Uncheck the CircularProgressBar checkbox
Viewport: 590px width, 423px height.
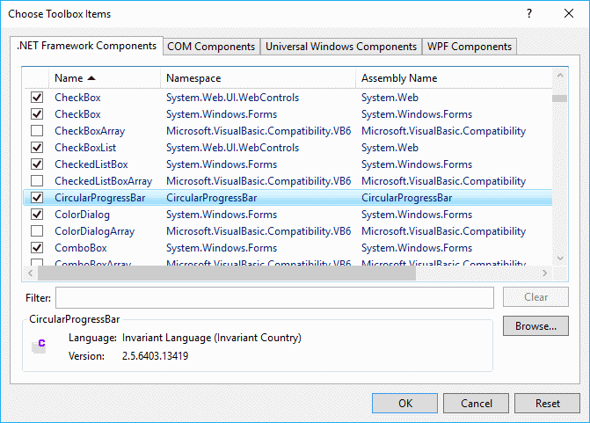point(37,198)
